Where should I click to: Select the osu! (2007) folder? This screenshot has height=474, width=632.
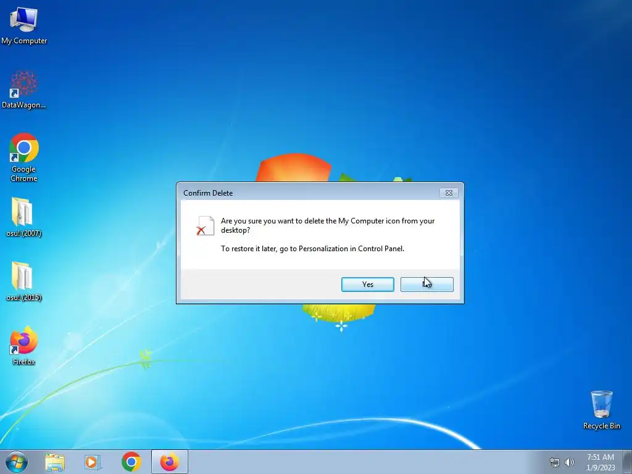pos(23,217)
